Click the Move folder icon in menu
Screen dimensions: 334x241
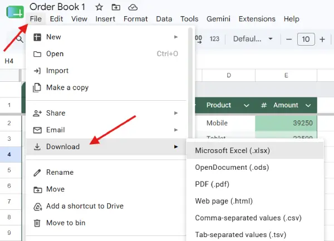pyautogui.click(x=37, y=189)
